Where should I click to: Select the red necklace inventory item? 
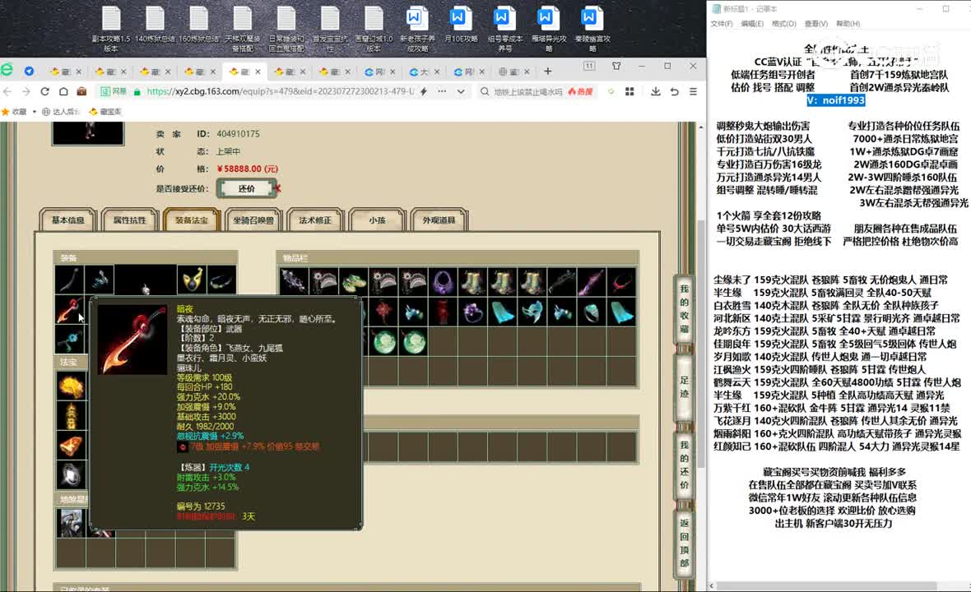622,281
